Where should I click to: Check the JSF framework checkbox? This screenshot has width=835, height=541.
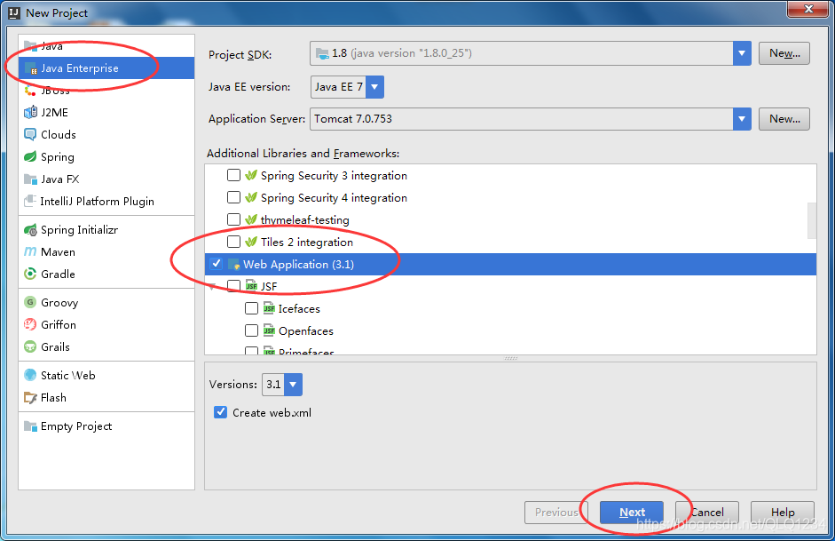233,286
